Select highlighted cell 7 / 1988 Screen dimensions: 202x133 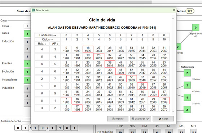tap(66, 101)
